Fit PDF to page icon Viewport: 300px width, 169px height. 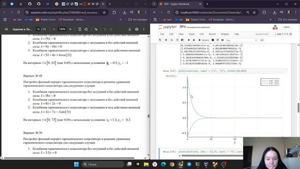click(80, 29)
